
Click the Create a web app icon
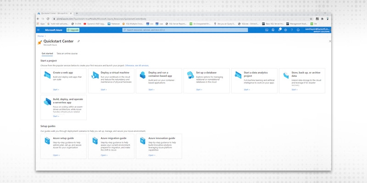tap(47, 75)
